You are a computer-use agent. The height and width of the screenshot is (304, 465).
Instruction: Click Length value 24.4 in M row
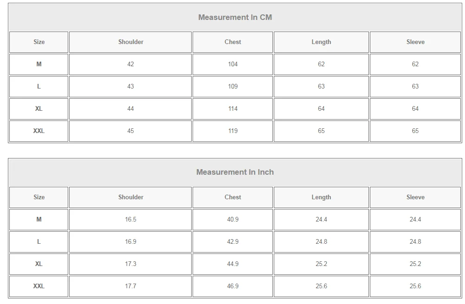click(x=321, y=219)
